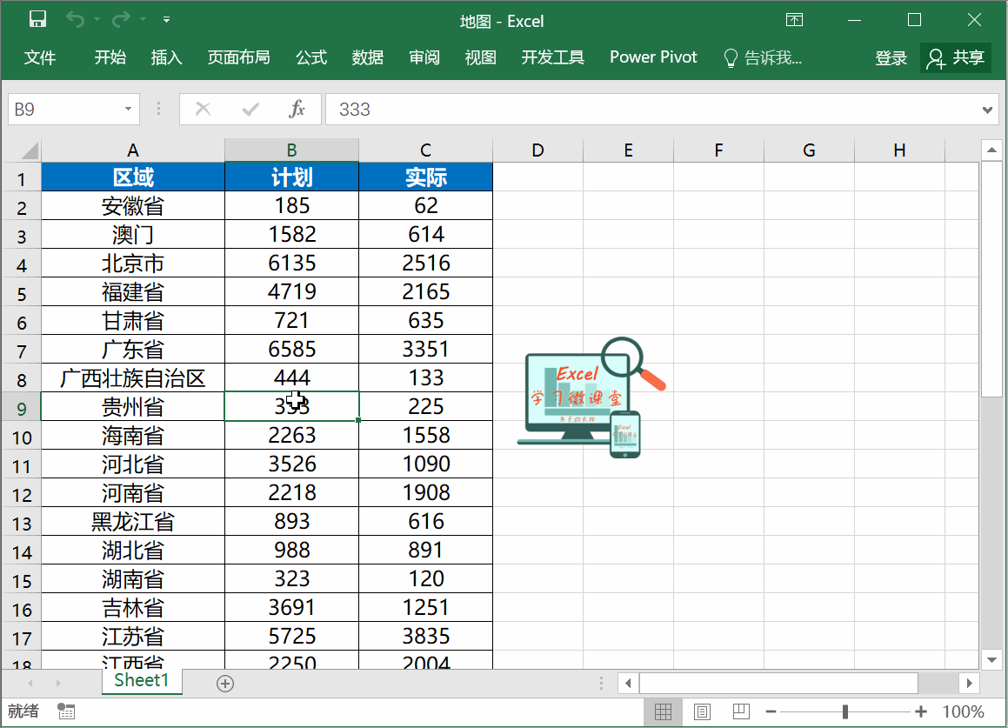The width and height of the screenshot is (1008, 728).
Task: Click the zoom out minus button
Action: 771,712
